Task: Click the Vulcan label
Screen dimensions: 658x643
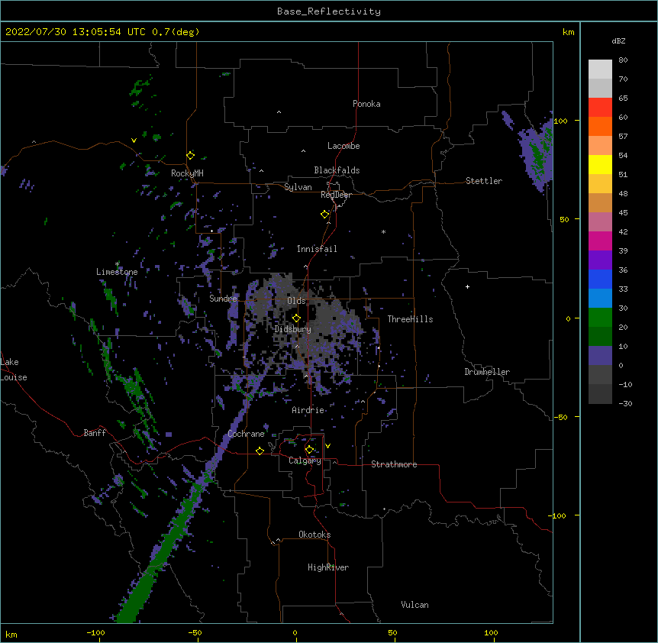Action: pos(414,605)
